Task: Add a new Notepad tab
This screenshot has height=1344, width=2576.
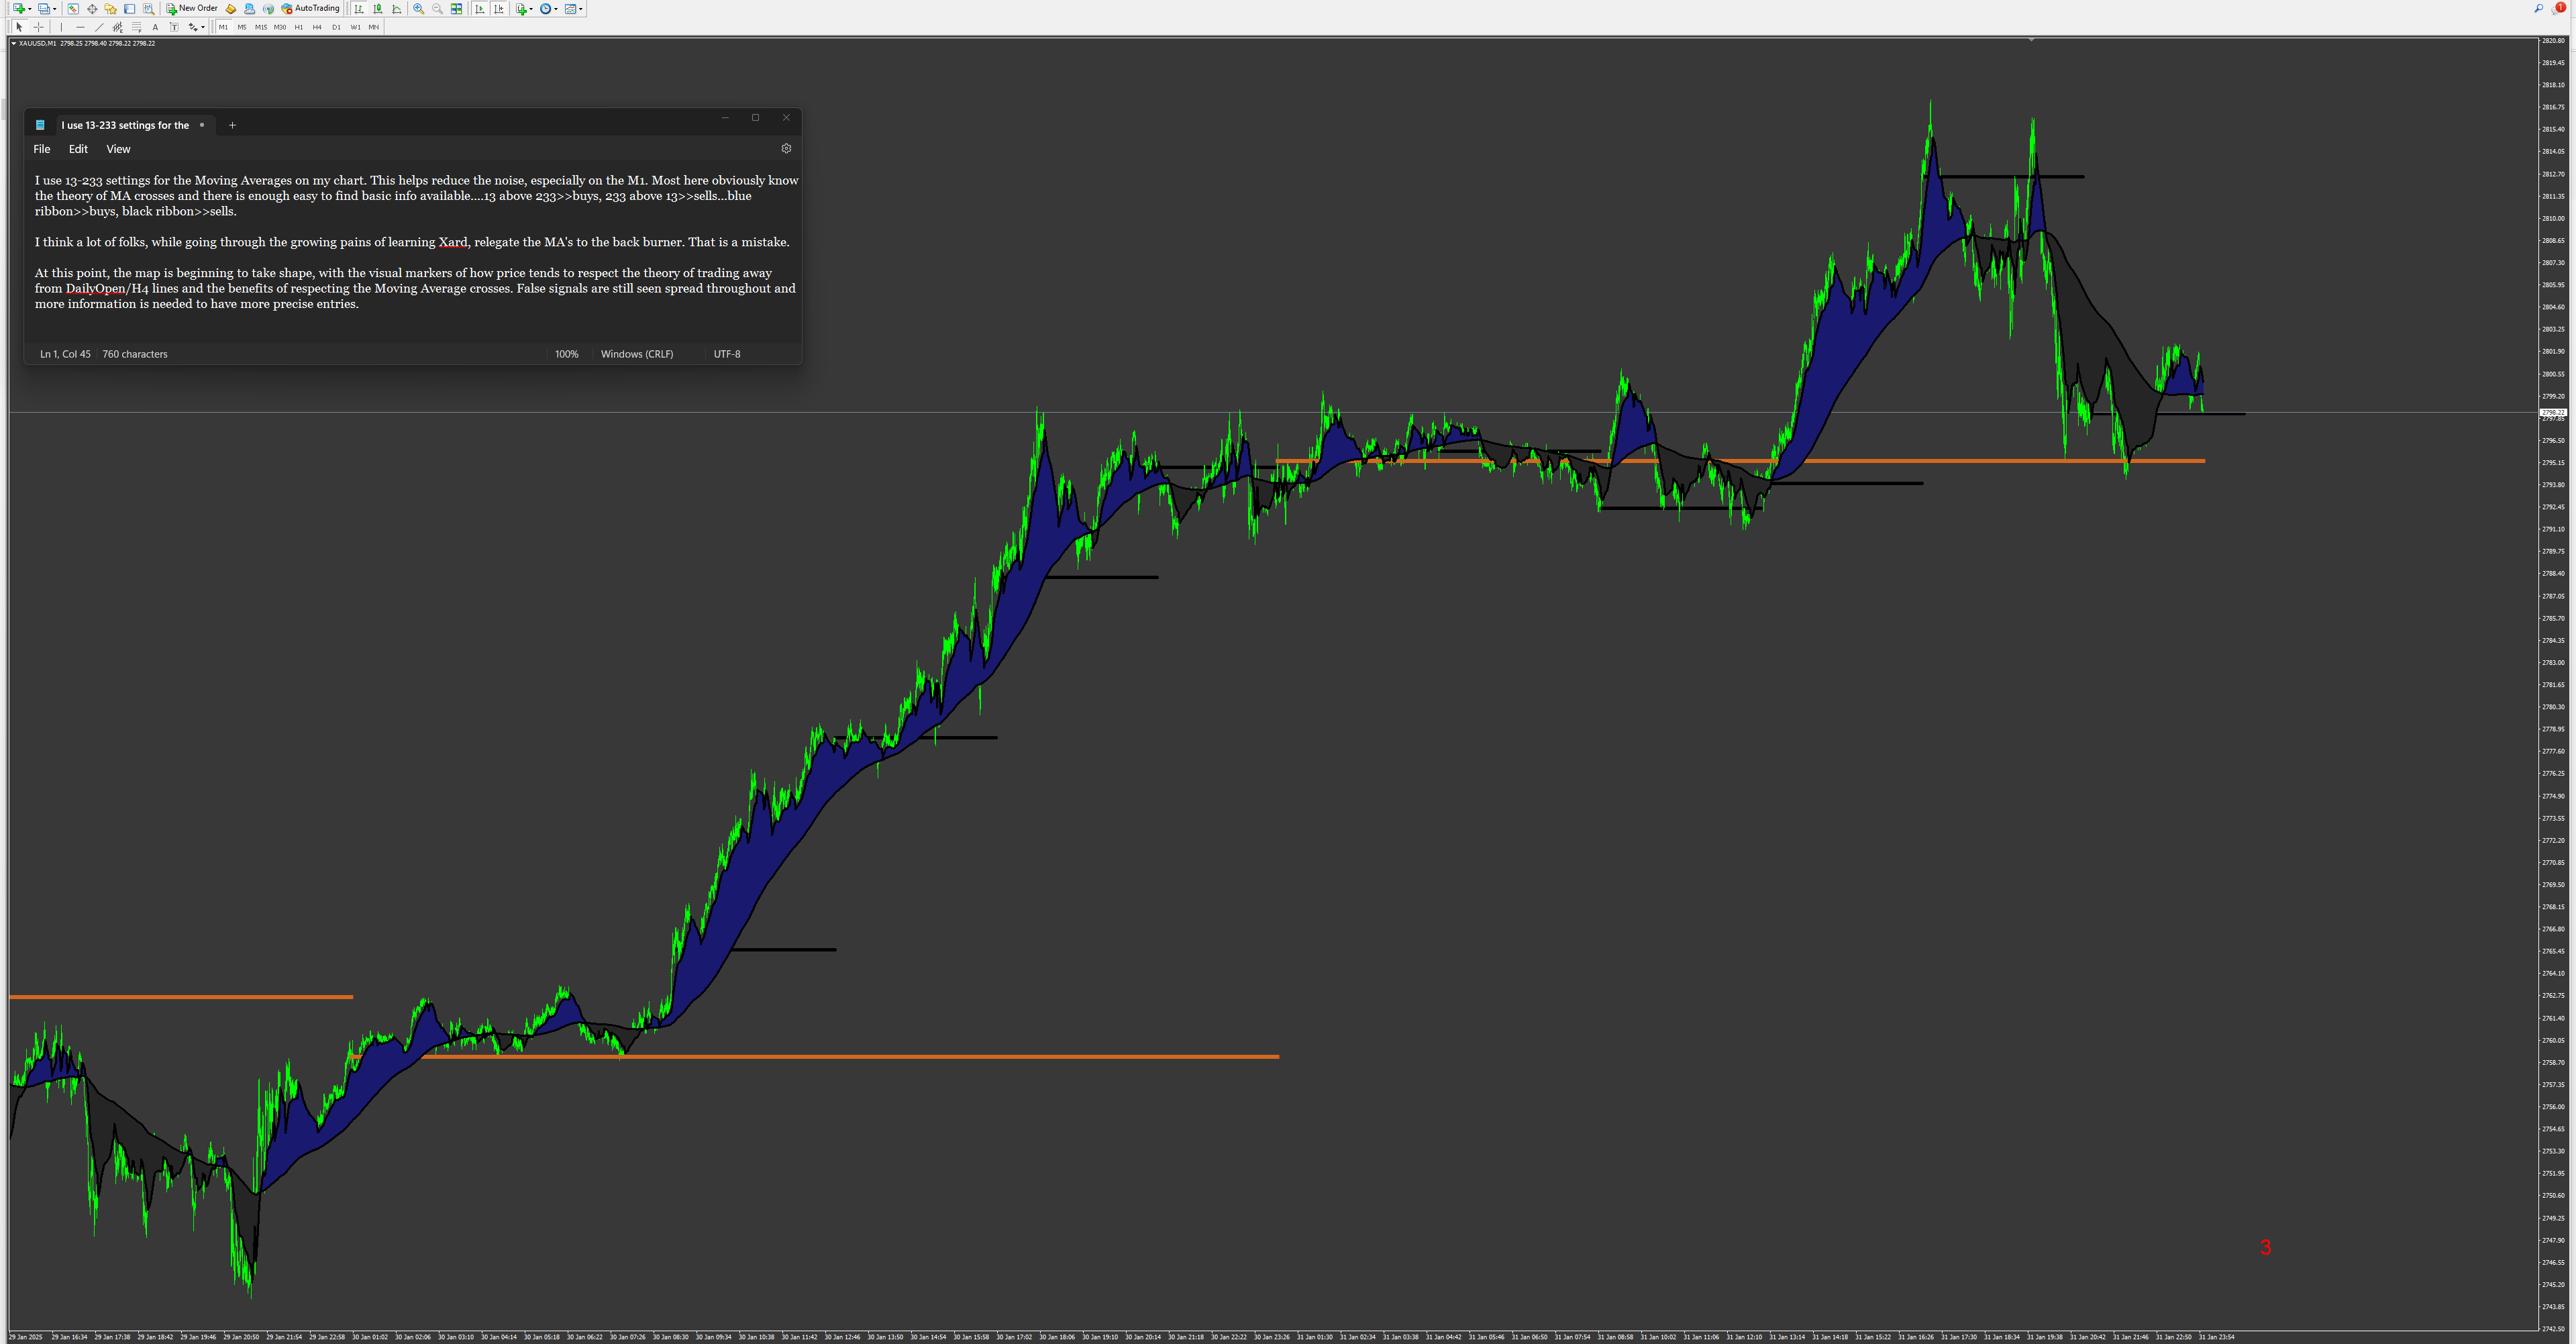Action: [x=232, y=125]
